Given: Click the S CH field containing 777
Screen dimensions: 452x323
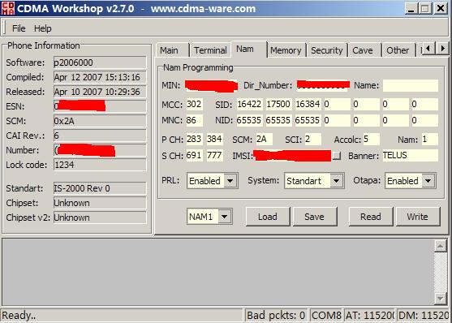Looking at the screenshot, I should (214, 156).
